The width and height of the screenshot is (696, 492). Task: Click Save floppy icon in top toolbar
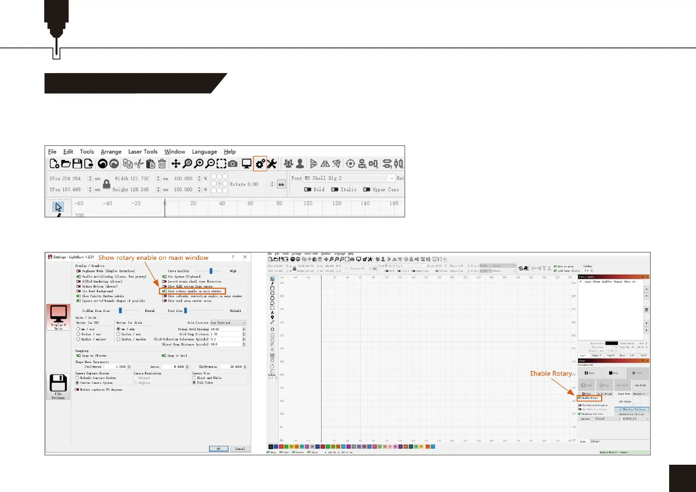pyautogui.click(x=77, y=164)
